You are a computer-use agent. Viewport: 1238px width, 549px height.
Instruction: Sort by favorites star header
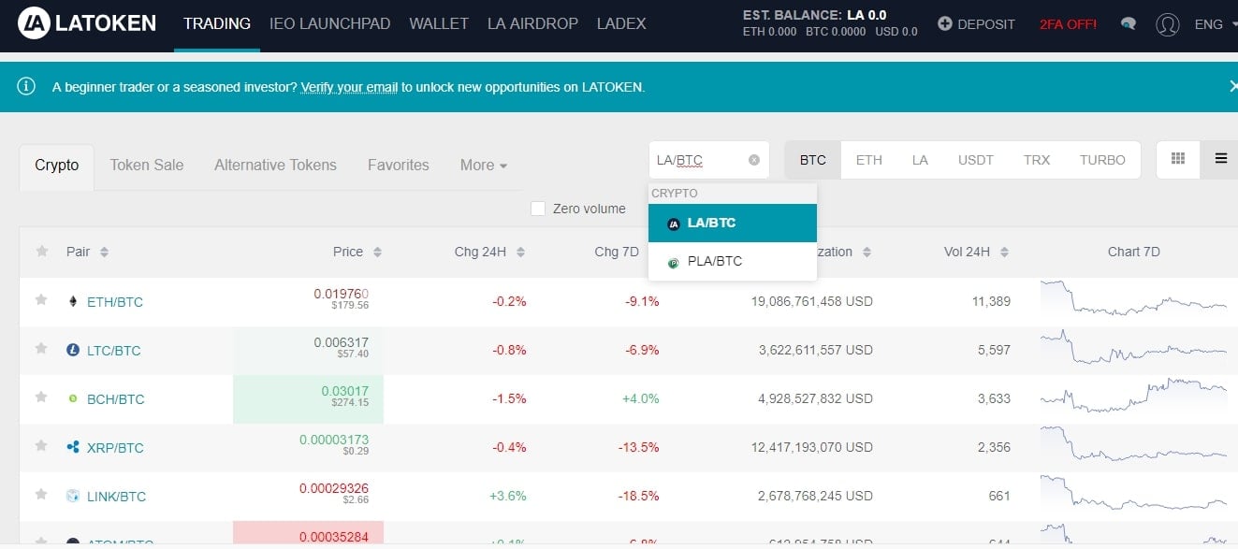point(41,252)
